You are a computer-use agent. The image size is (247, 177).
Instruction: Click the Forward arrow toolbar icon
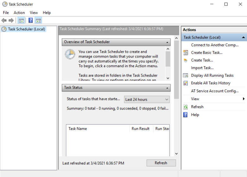(x=11, y=20)
